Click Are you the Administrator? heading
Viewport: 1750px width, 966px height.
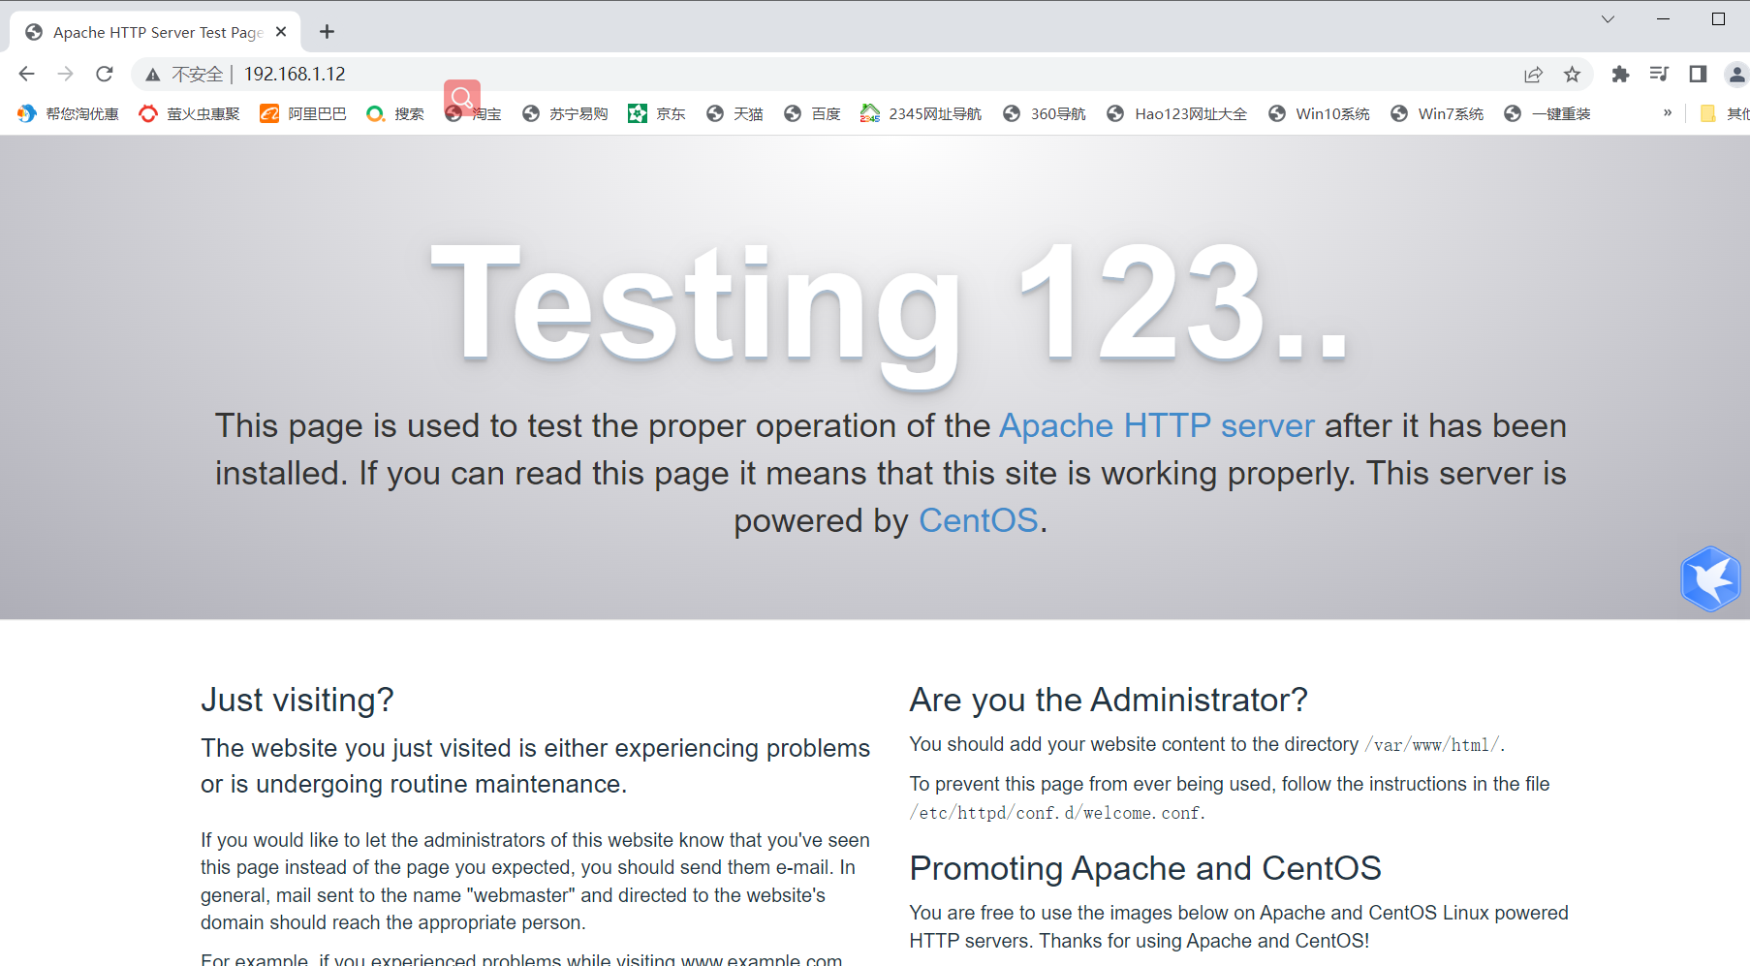(x=1109, y=700)
